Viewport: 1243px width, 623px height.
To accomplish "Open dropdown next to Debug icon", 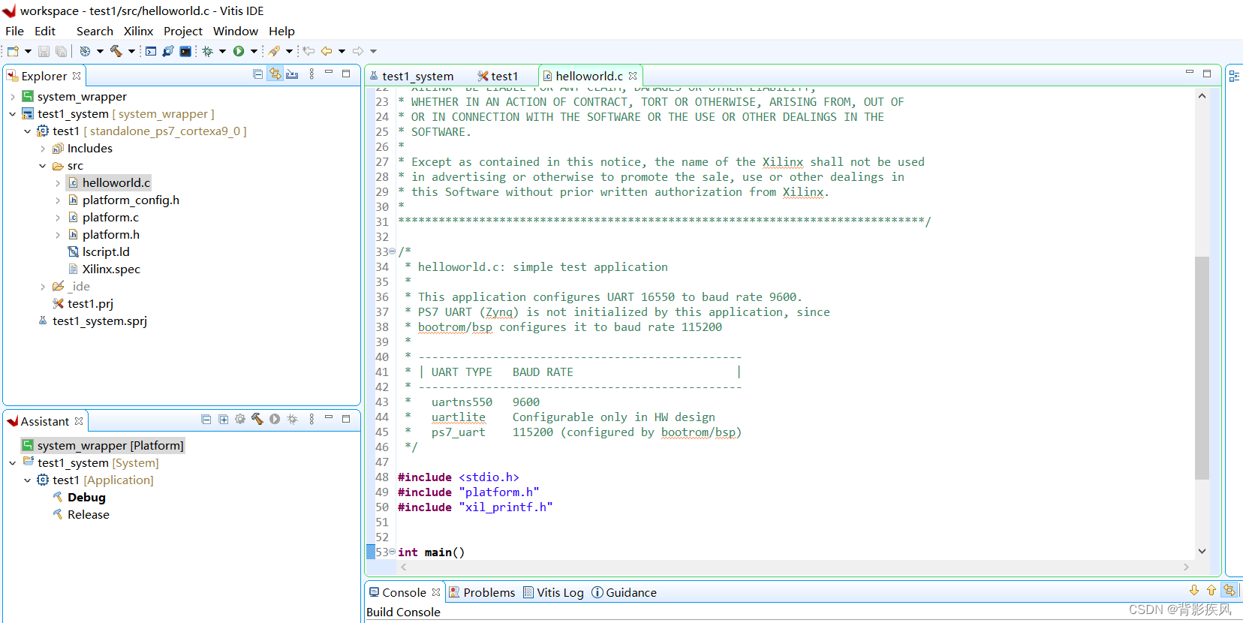I will pyautogui.click(x=222, y=51).
